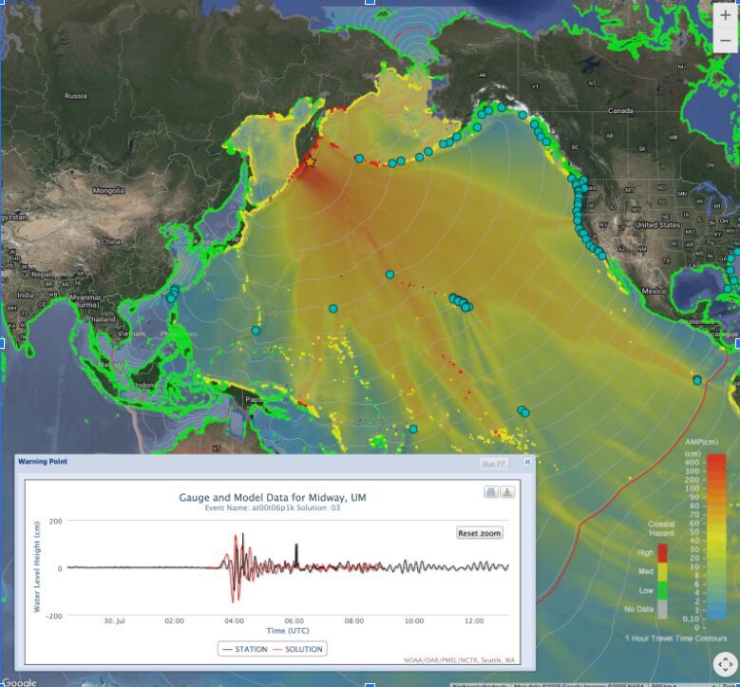Viewport: 740px width, 687px height.
Task: Click chart title Gauge and Model Data for Midway
Action: pyautogui.click(x=273, y=497)
